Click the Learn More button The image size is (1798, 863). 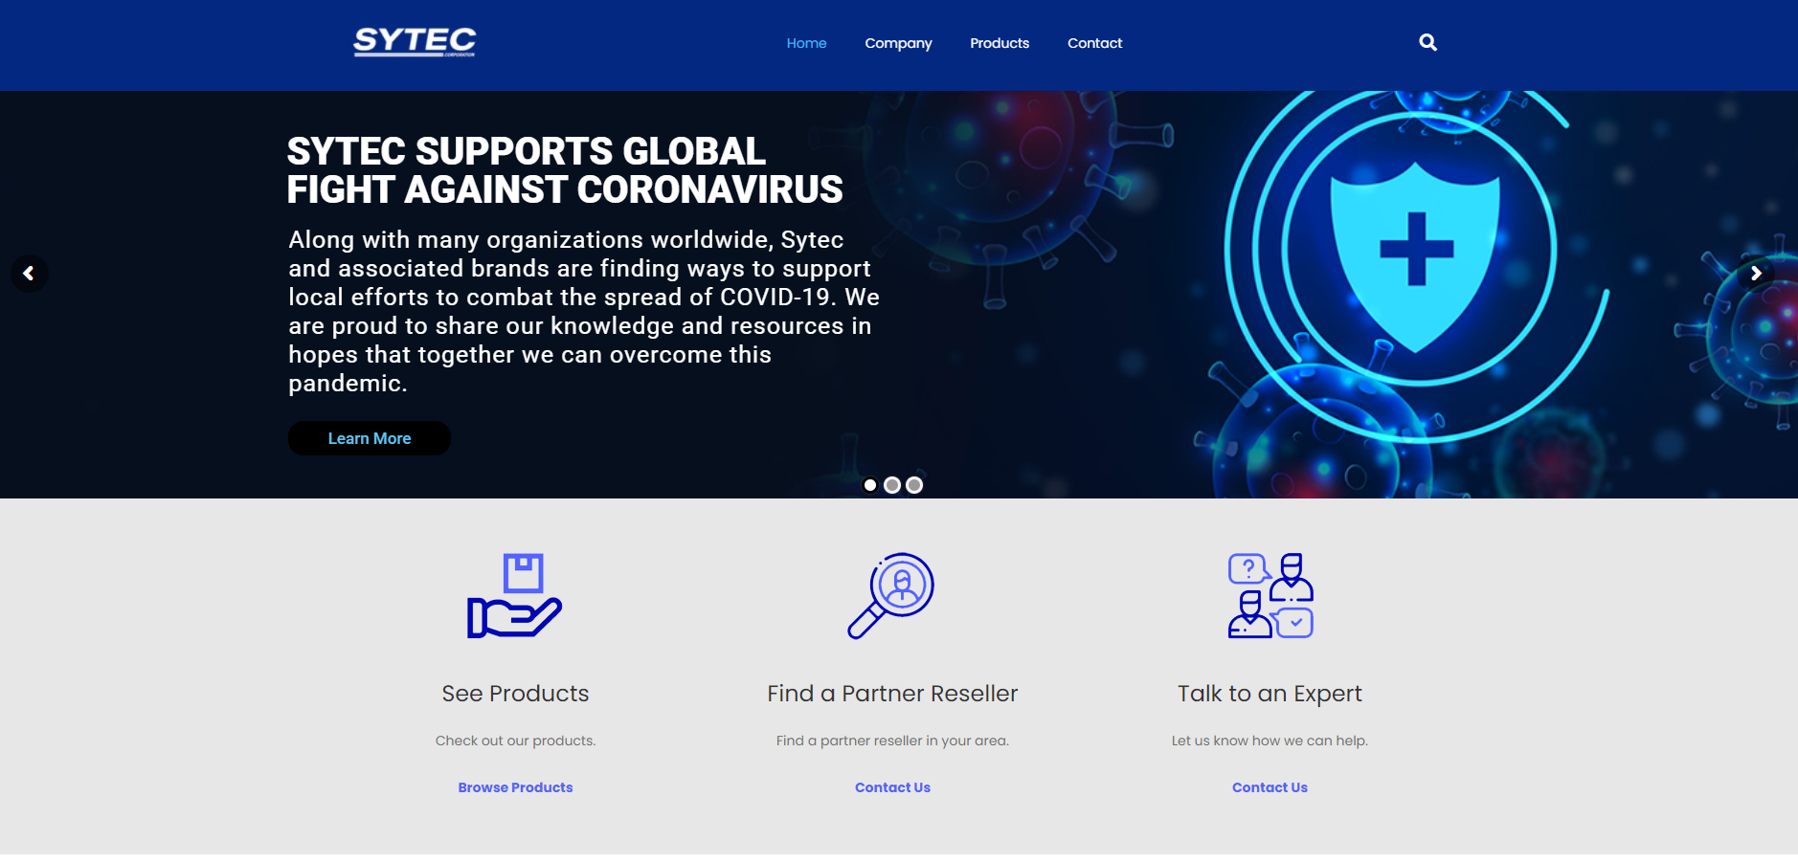click(x=370, y=438)
